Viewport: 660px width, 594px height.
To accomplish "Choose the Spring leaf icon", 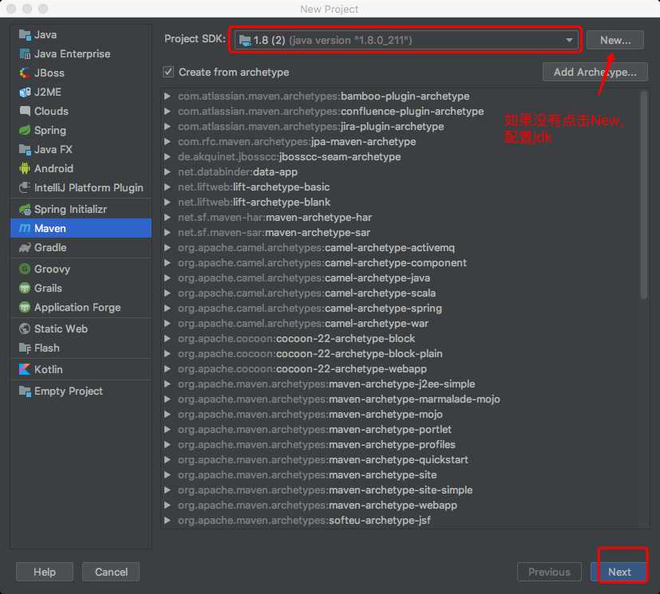I will click(x=25, y=130).
